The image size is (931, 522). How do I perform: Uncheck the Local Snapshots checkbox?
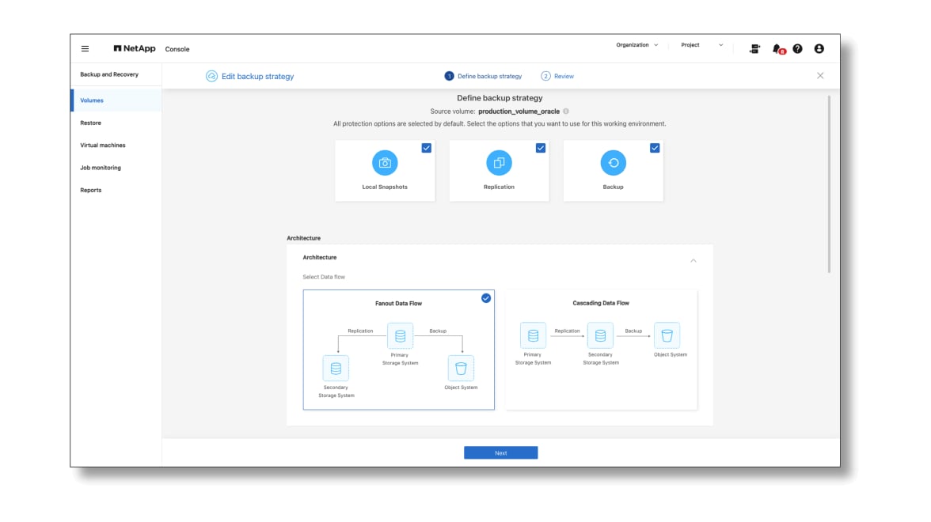point(426,148)
